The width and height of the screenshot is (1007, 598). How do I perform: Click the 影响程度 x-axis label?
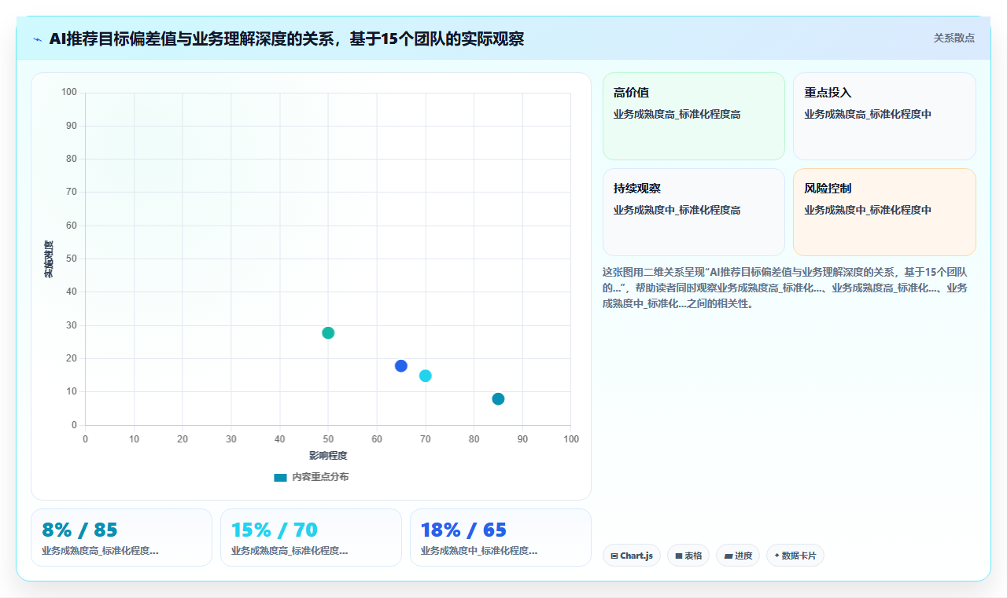tap(328, 456)
